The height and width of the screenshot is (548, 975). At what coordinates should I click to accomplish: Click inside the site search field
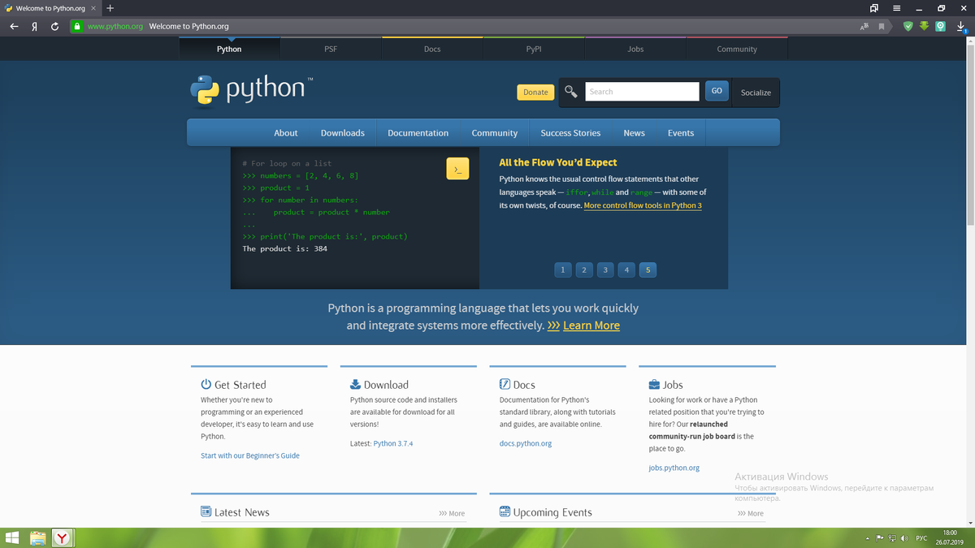(x=642, y=91)
